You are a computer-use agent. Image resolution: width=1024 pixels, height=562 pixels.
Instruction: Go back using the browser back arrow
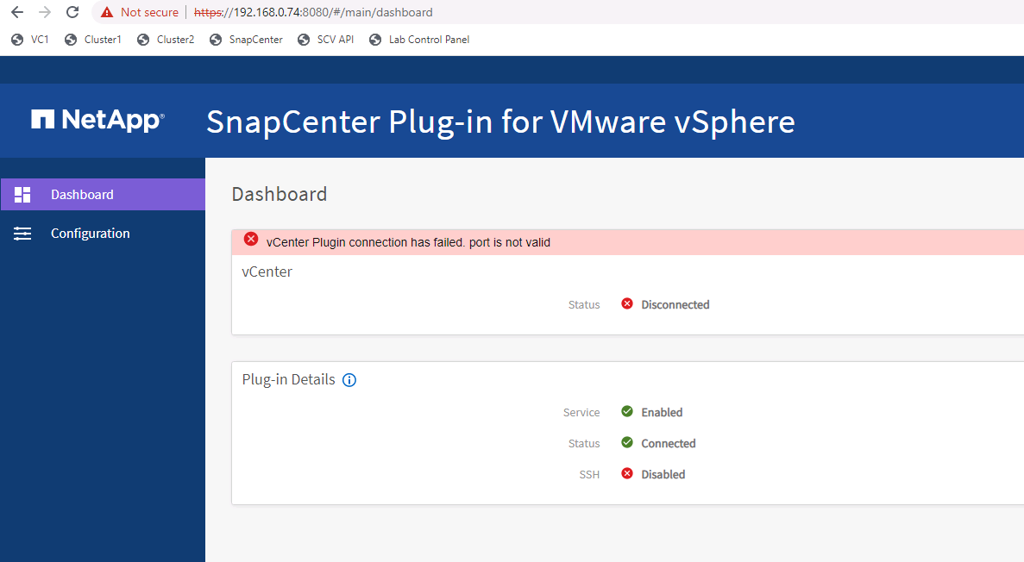coord(16,12)
